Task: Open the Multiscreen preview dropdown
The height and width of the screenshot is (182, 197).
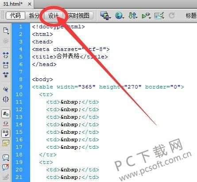Action: (105, 15)
